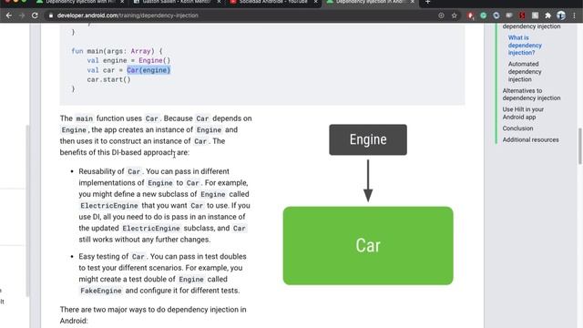Click the dark Engine box in diagram
583x328 pixels.
[x=368, y=139]
